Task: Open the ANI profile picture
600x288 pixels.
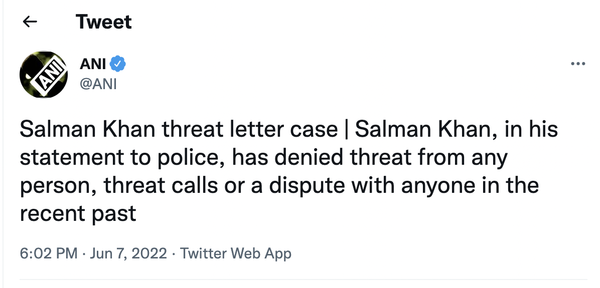Action: tap(44, 74)
